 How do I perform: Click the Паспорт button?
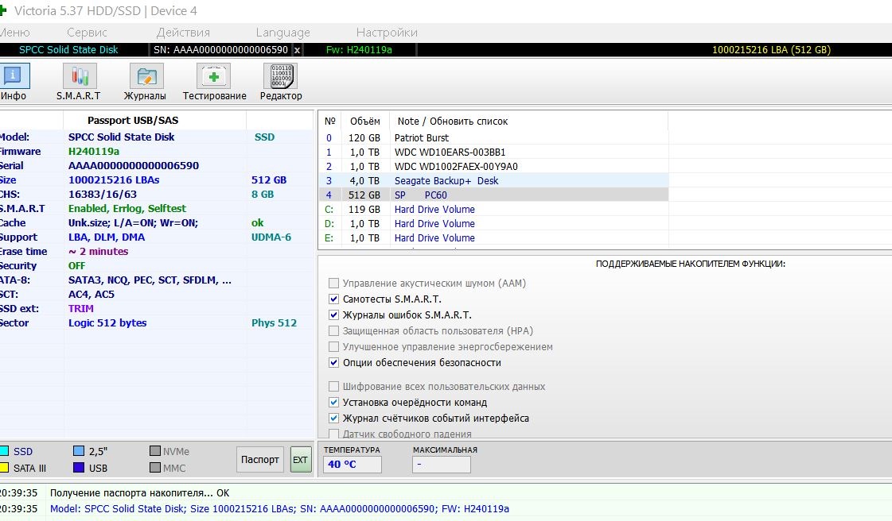pyautogui.click(x=260, y=460)
